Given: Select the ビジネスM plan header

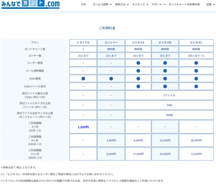Looking at the screenshot, I should point(165,43).
